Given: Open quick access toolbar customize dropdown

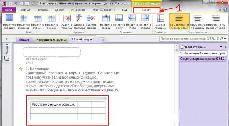Looking at the screenshot, I should tap(33, 3).
